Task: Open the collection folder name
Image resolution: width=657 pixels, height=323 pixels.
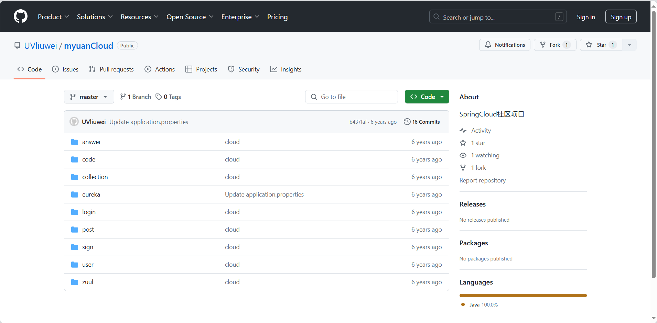Action: coord(95,177)
